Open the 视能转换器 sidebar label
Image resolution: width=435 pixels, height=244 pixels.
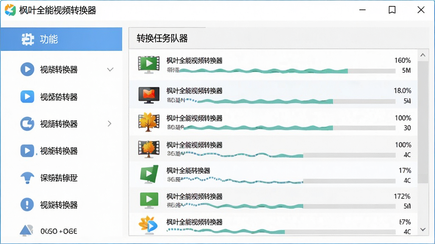point(59,151)
